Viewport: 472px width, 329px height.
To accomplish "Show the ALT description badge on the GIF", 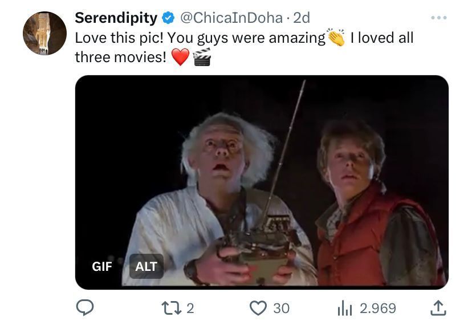I will tap(147, 266).
